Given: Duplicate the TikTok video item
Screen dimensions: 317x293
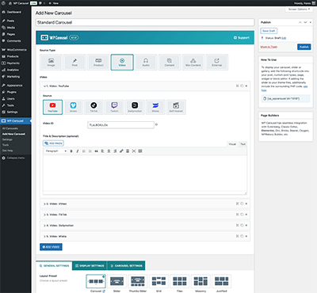Looking at the screenshot, I should point(242,215).
